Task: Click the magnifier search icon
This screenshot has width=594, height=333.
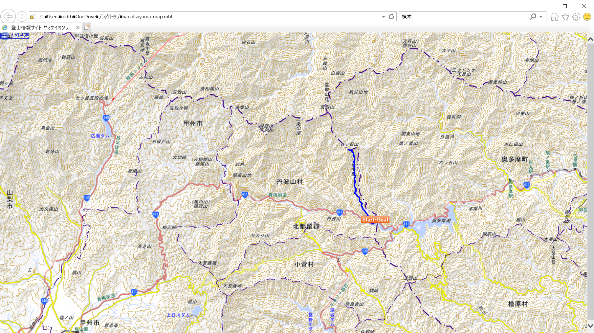Action: click(x=533, y=16)
